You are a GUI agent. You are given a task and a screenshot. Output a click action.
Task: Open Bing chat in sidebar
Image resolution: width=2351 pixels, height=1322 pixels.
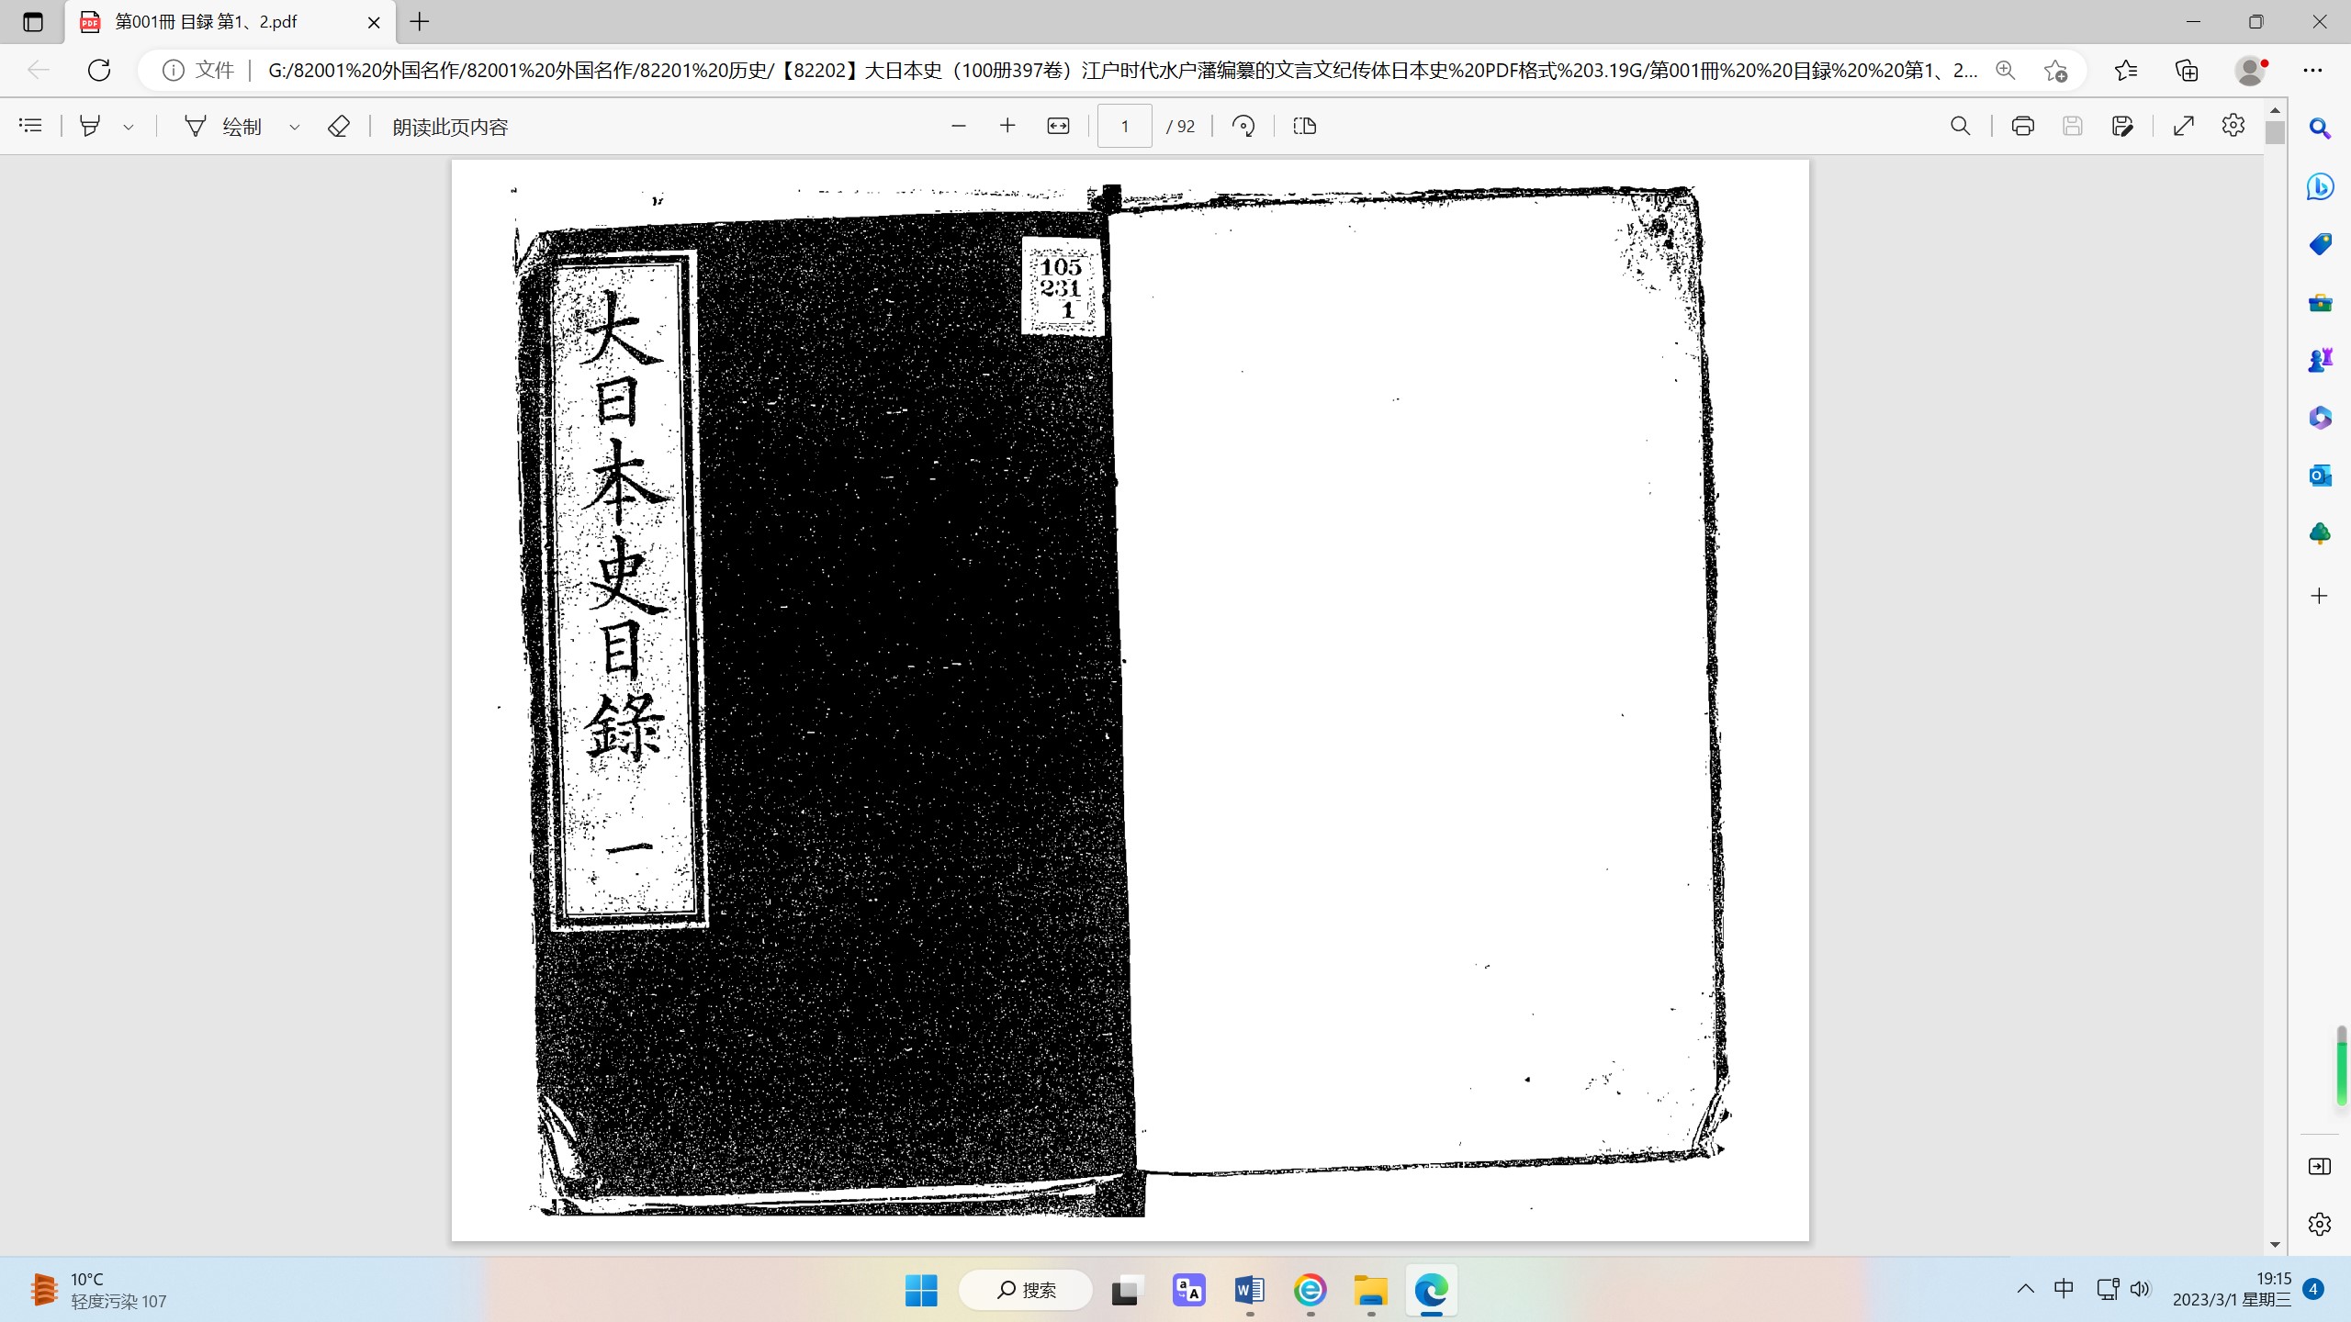pyautogui.click(x=2320, y=187)
